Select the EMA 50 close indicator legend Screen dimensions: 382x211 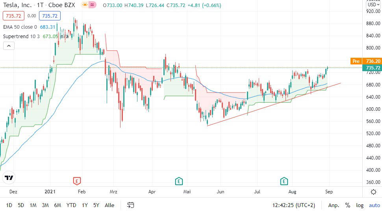point(20,27)
